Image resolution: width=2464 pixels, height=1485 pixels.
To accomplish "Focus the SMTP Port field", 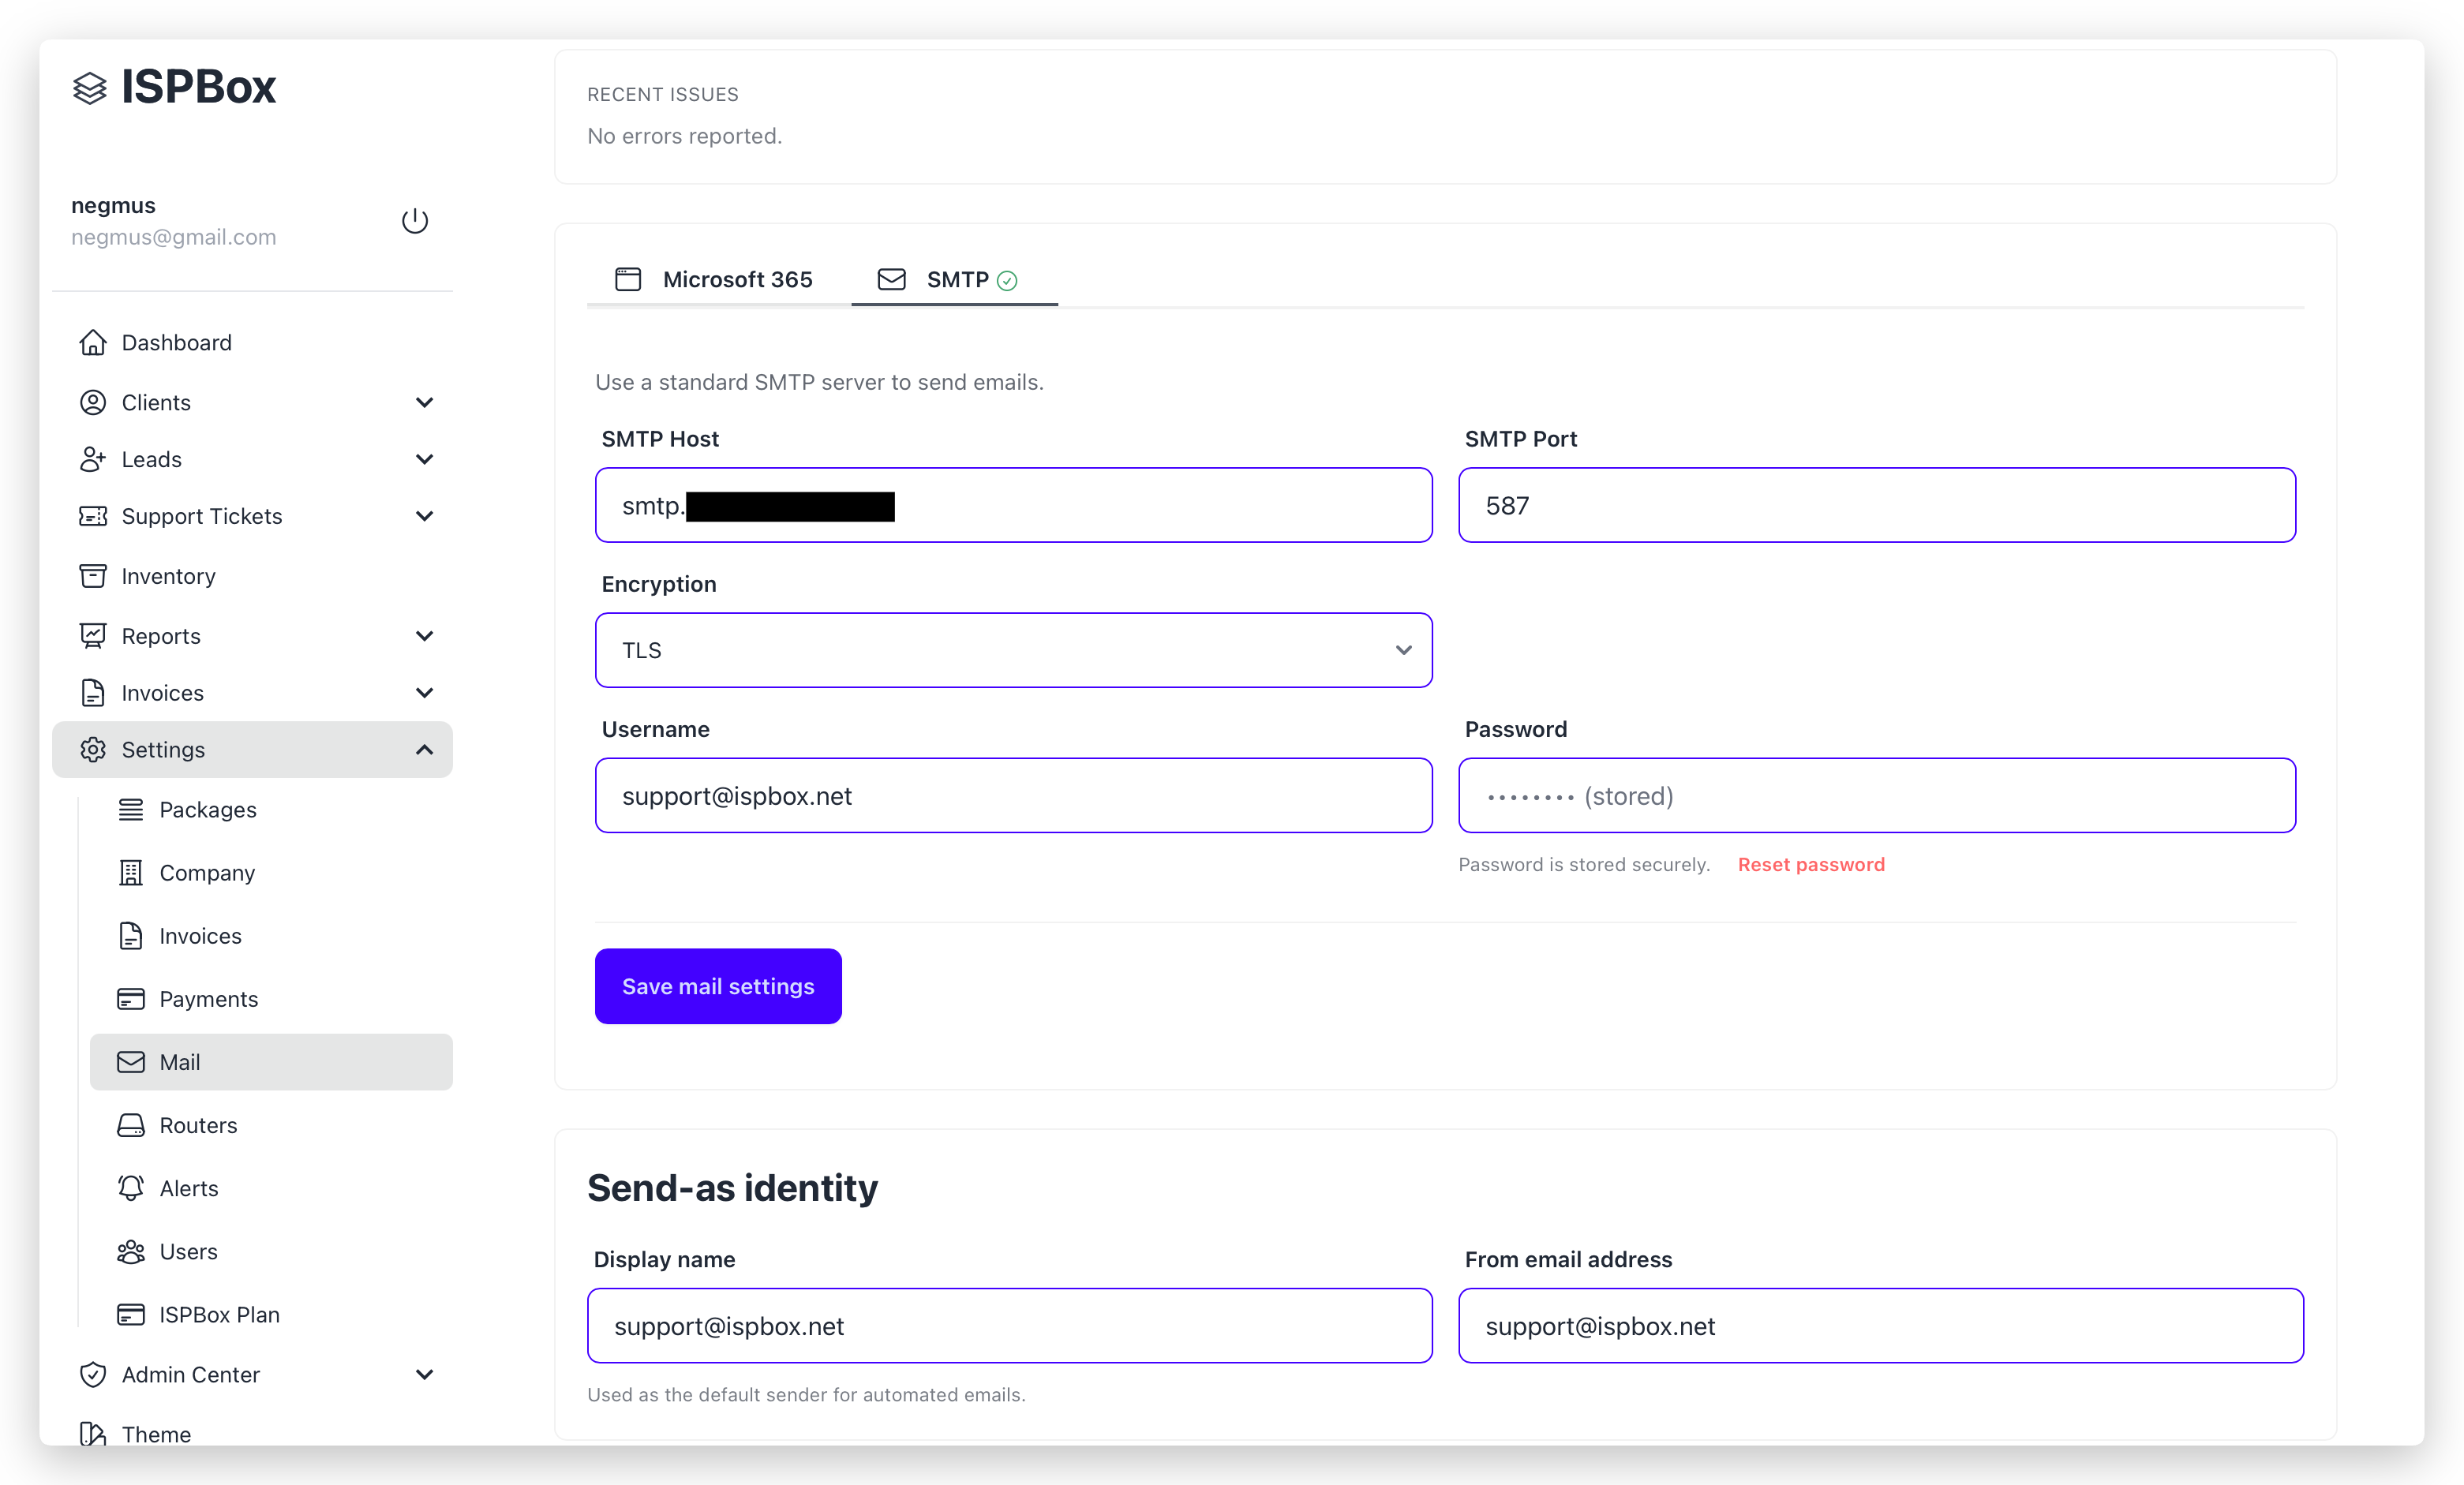I will coord(1876,505).
